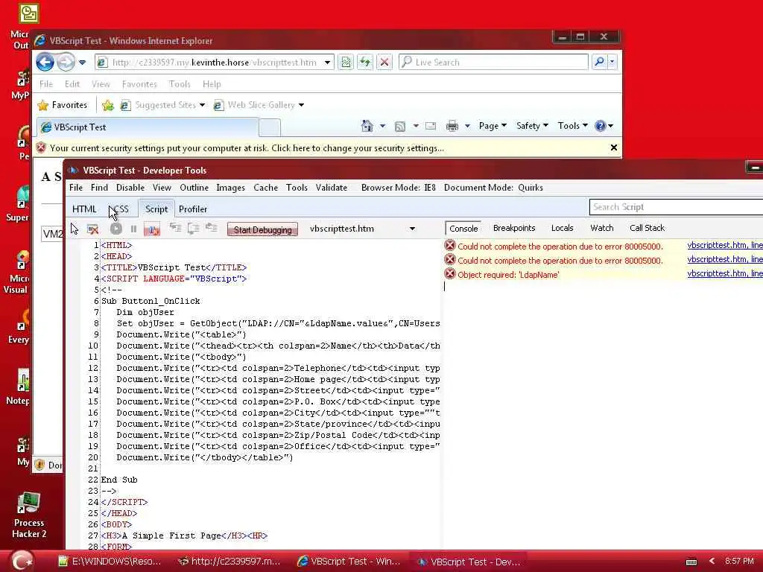Switch to the HTML tab

(x=84, y=209)
